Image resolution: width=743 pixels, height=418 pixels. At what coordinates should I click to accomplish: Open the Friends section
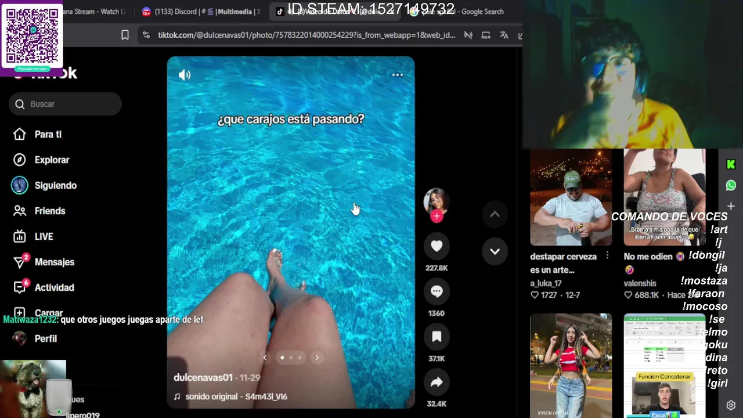pos(39,211)
